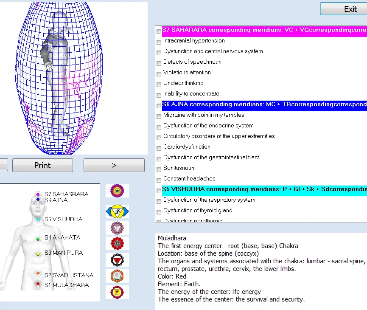The width and height of the screenshot is (367, 310).
Task: Check Constant headaches checkbox
Action: 159,180
